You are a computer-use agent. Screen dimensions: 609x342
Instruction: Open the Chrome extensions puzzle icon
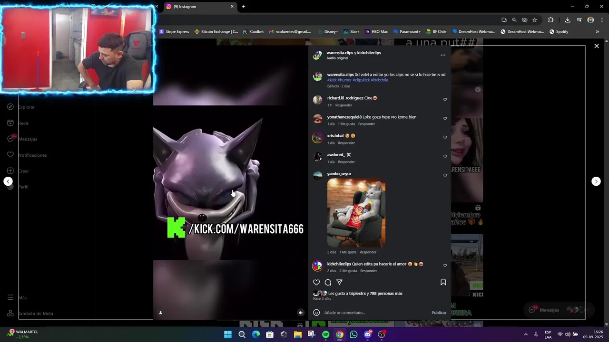pyautogui.click(x=551, y=20)
